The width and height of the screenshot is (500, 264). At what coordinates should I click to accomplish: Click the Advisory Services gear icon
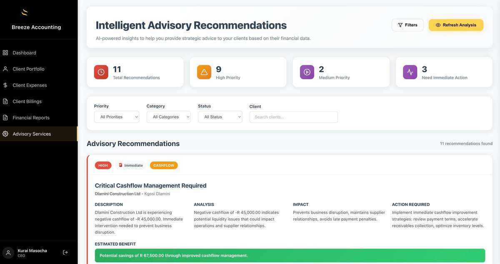(x=5, y=134)
